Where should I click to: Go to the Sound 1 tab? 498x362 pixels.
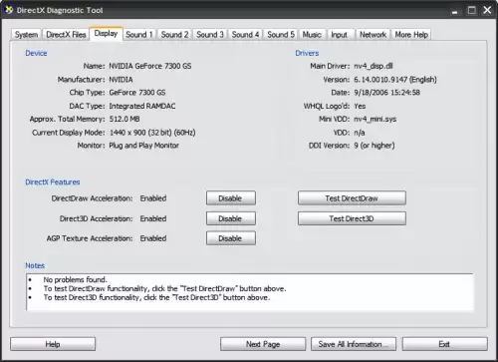pyautogui.click(x=139, y=35)
